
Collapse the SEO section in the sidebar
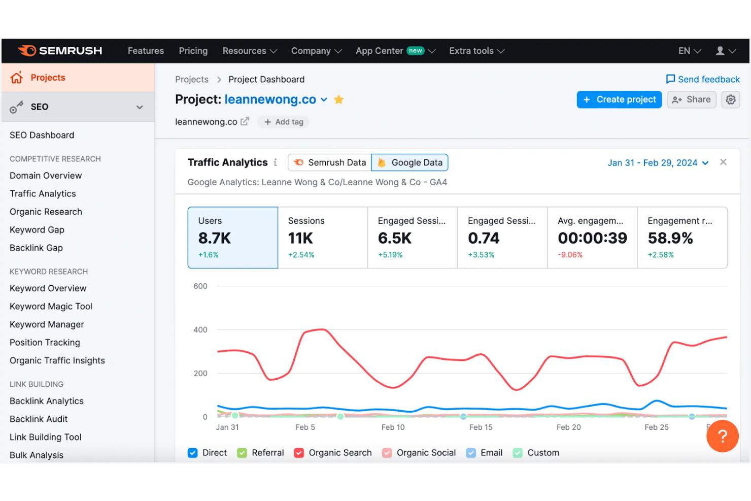[139, 107]
